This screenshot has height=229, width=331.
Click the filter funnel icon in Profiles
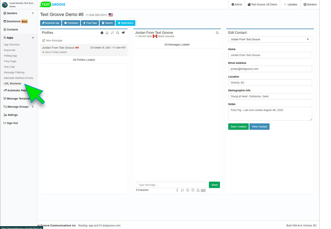pyautogui.click(x=123, y=33)
